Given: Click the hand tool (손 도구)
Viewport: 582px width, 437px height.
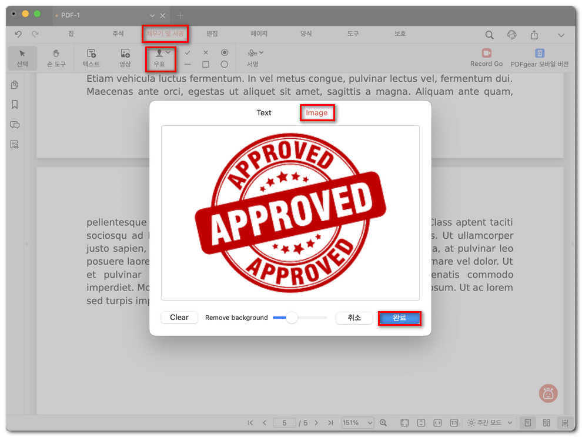Looking at the screenshot, I should pos(56,58).
